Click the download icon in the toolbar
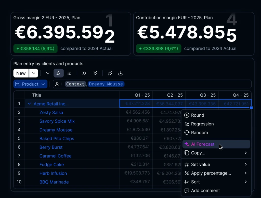Screen dimensions: 261x198 click(121, 73)
